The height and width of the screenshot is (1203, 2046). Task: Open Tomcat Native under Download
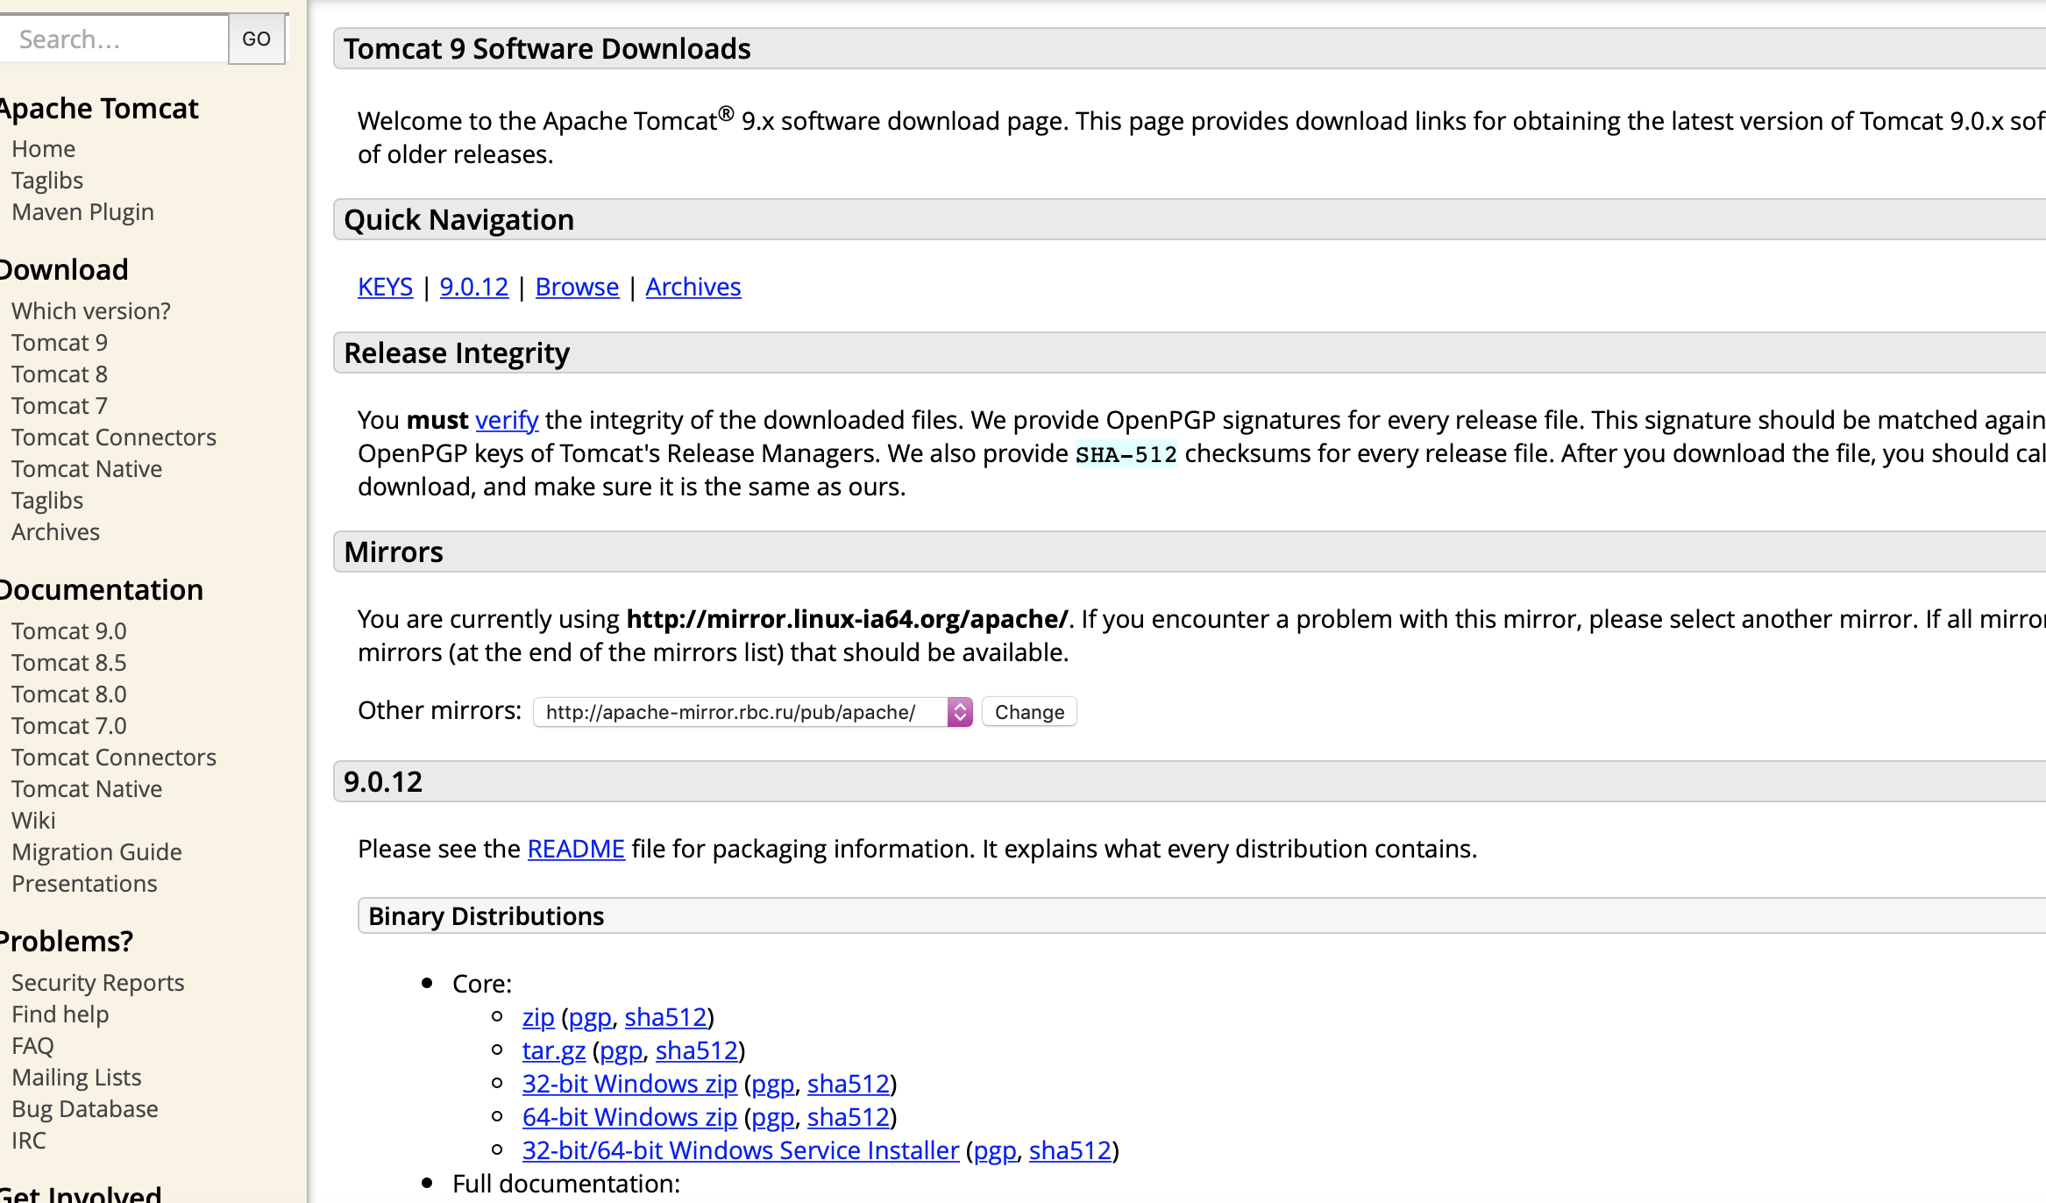click(x=87, y=469)
